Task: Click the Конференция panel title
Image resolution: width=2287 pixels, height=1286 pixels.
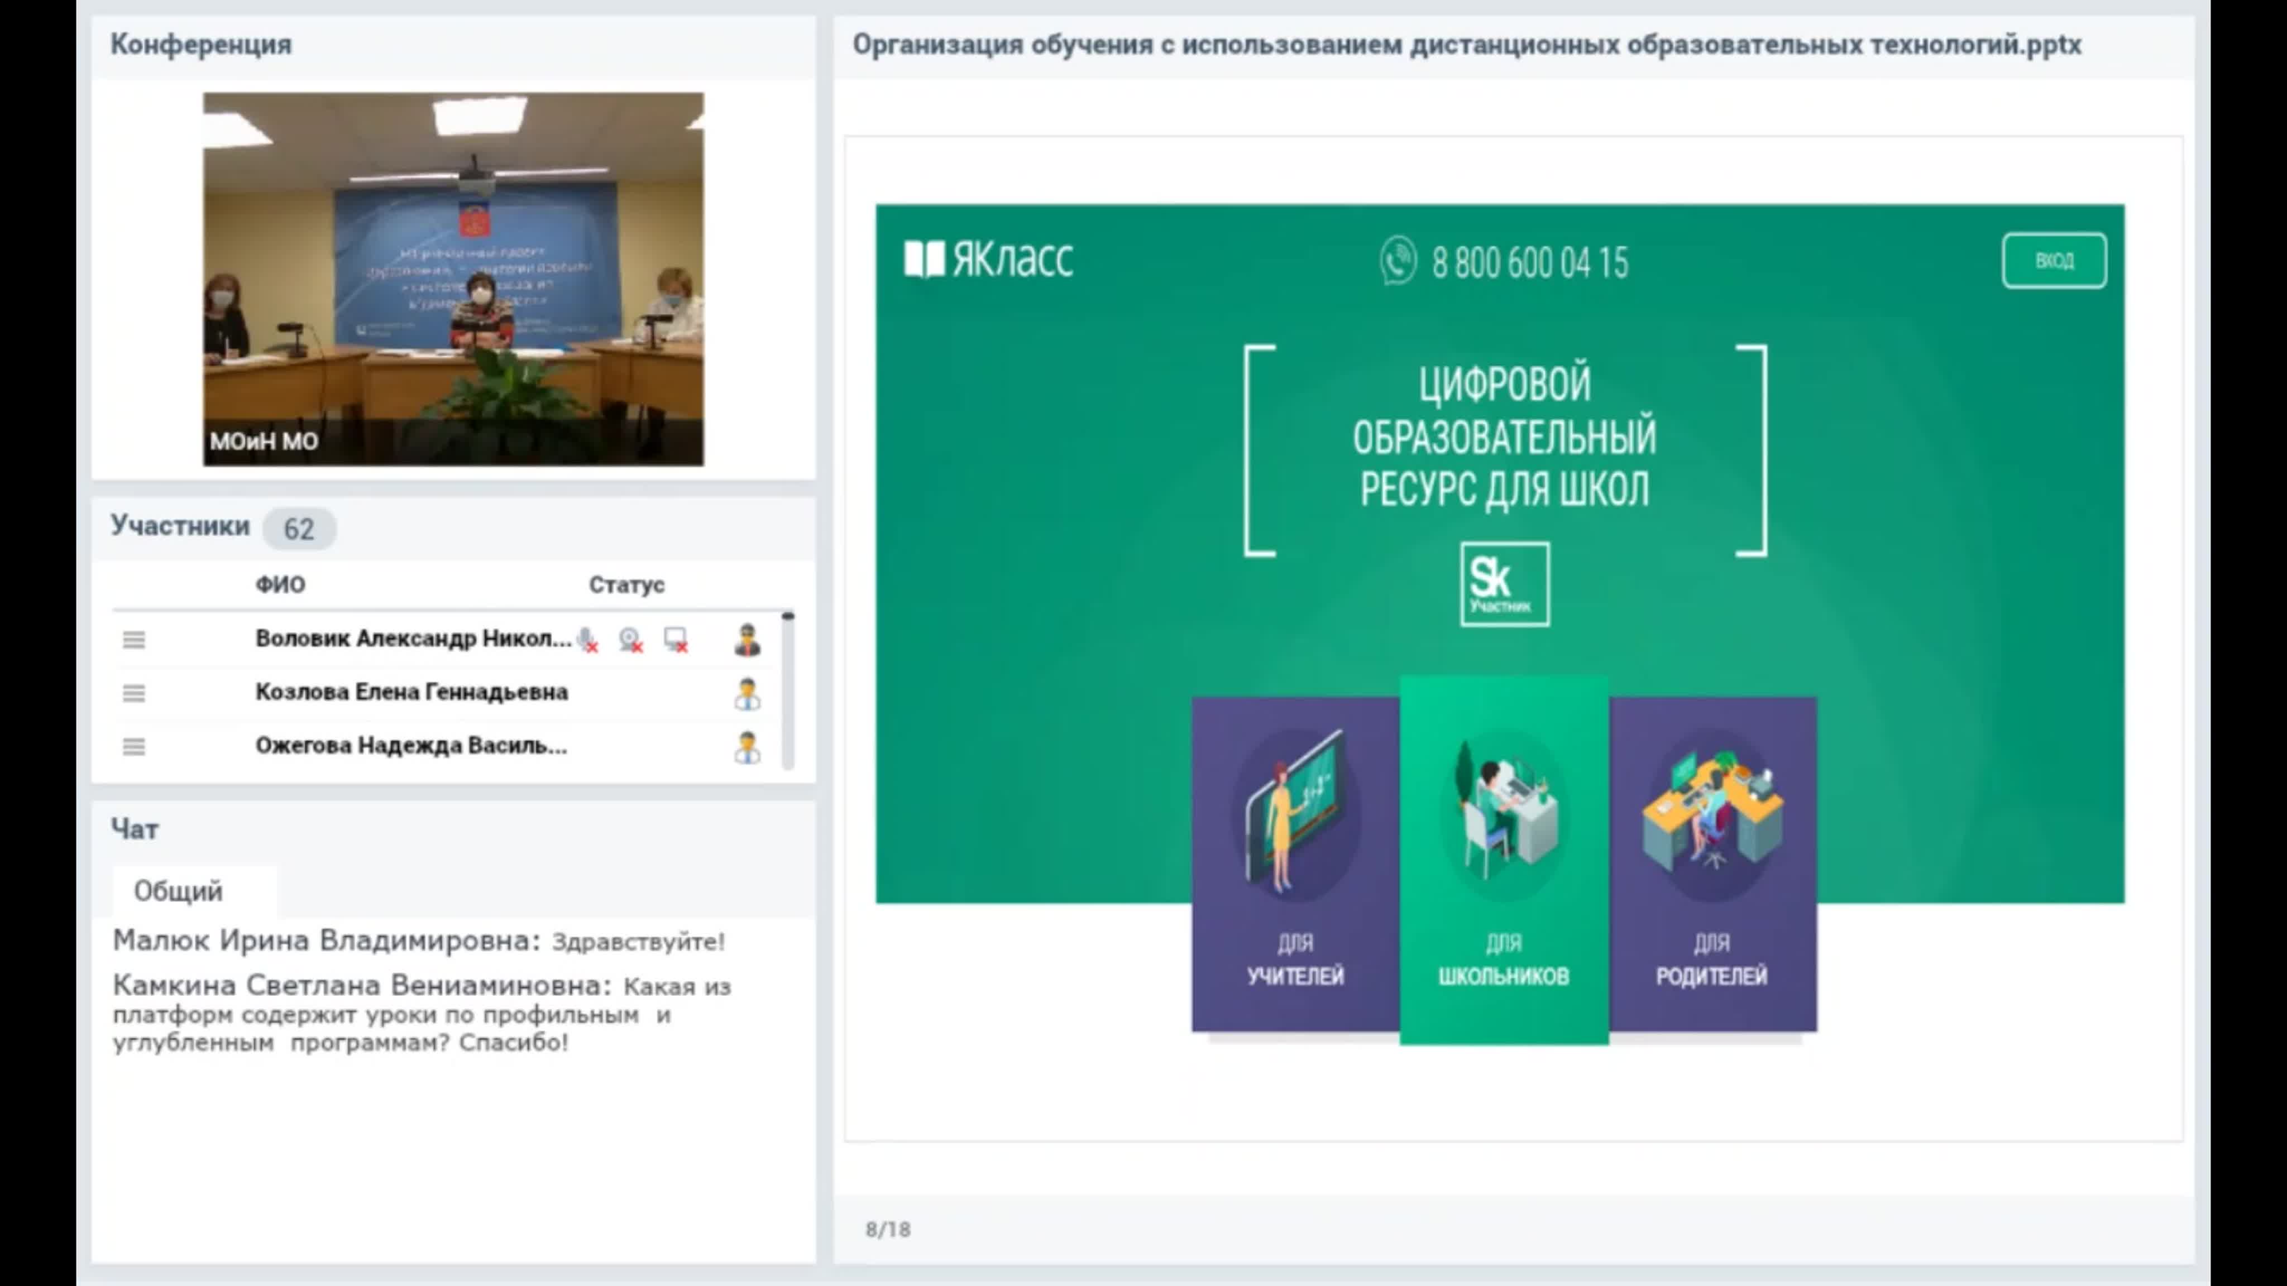Action: pyautogui.click(x=200, y=45)
